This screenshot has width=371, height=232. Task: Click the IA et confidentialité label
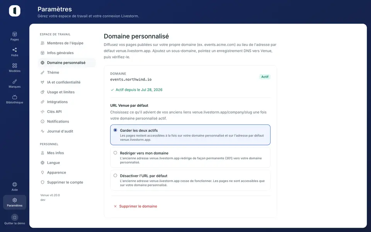64,82
